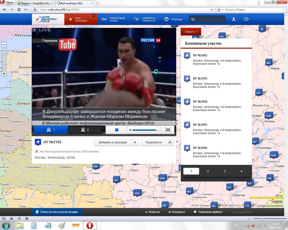Viewport: 288px width, 230px height.
Task: Switch to camera 1 view
Action: click(x=51, y=130)
